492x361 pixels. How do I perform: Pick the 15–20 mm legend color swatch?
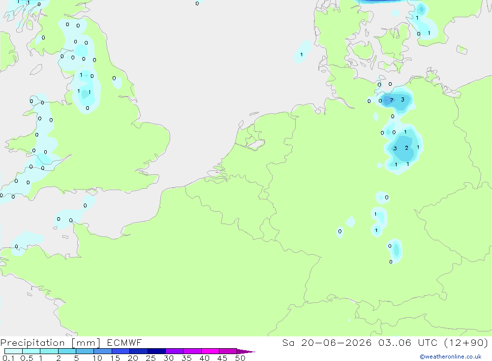point(121,351)
